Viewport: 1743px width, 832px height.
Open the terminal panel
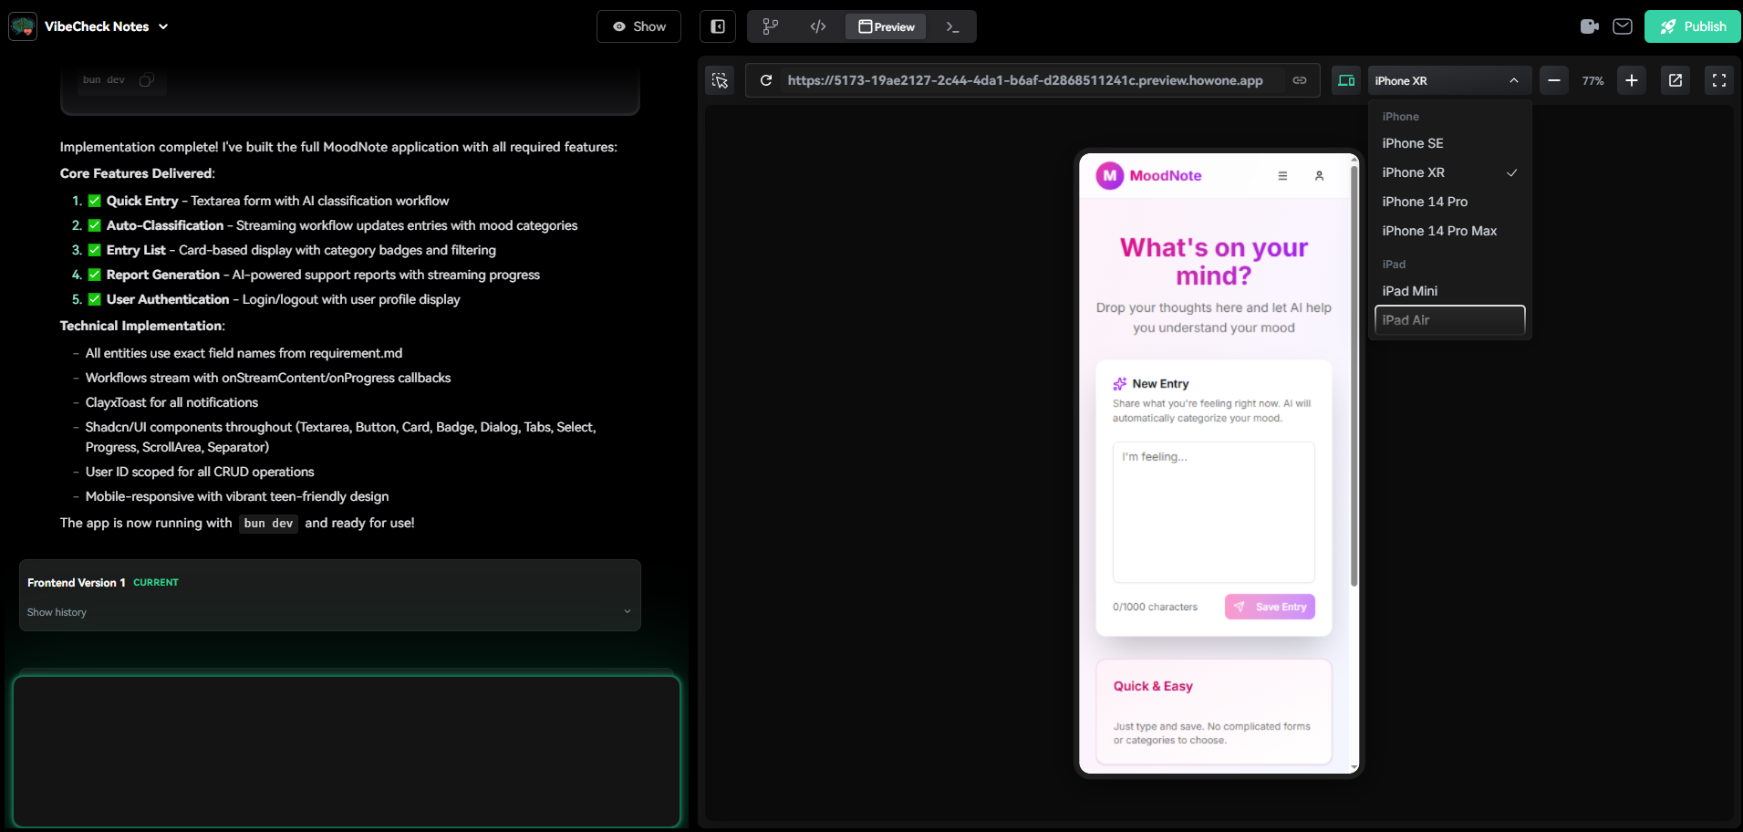[x=952, y=26]
